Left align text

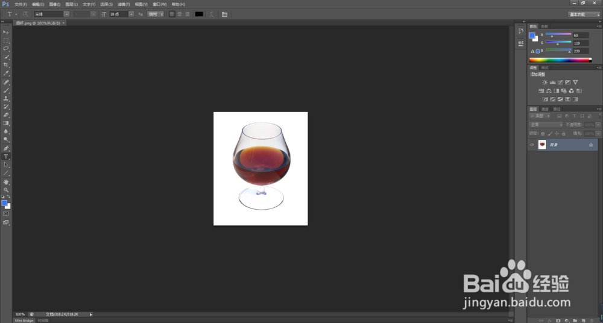pyautogui.click(x=172, y=14)
